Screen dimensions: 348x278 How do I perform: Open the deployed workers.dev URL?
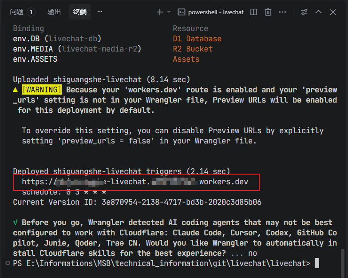[135, 182]
